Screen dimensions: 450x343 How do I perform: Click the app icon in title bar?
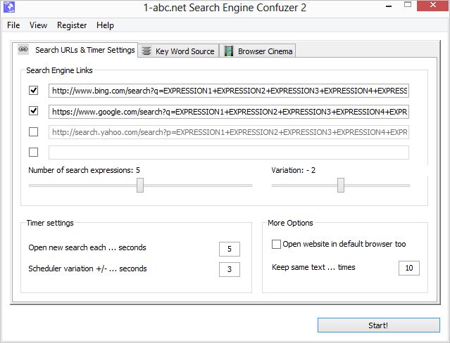click(10, 8)
